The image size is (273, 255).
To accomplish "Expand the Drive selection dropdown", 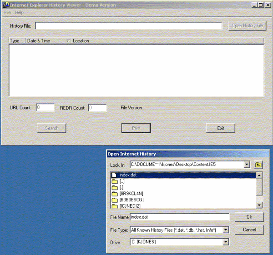I will [x=225, y=242].
